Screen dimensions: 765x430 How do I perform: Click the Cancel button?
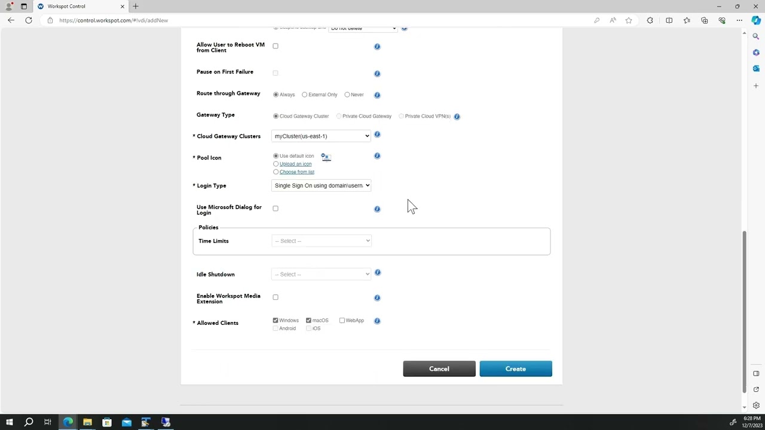(439, 369)
